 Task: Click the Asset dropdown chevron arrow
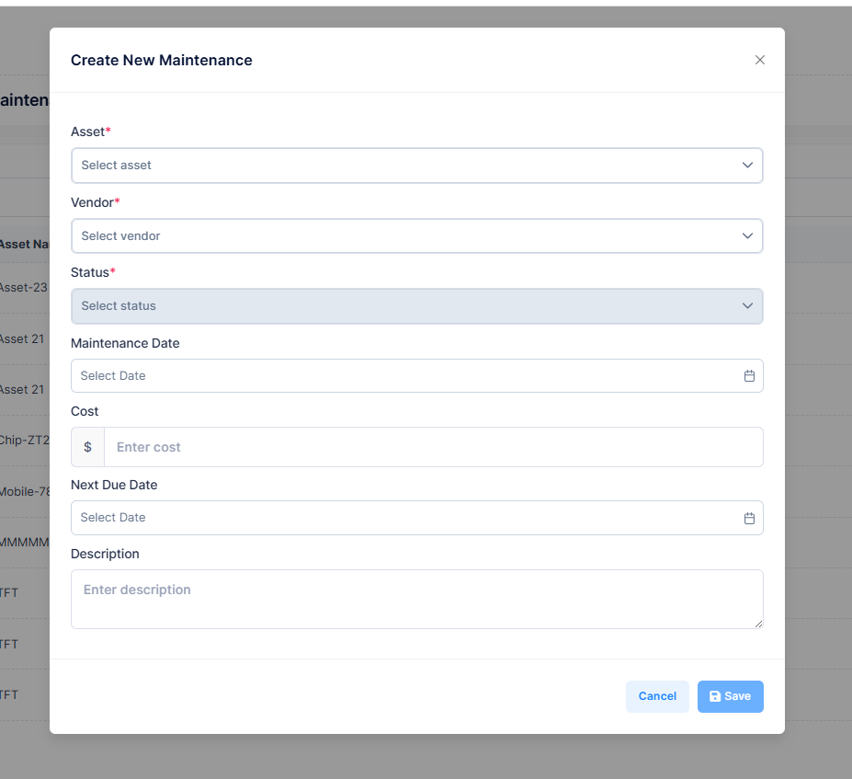(x=747, y=166)
